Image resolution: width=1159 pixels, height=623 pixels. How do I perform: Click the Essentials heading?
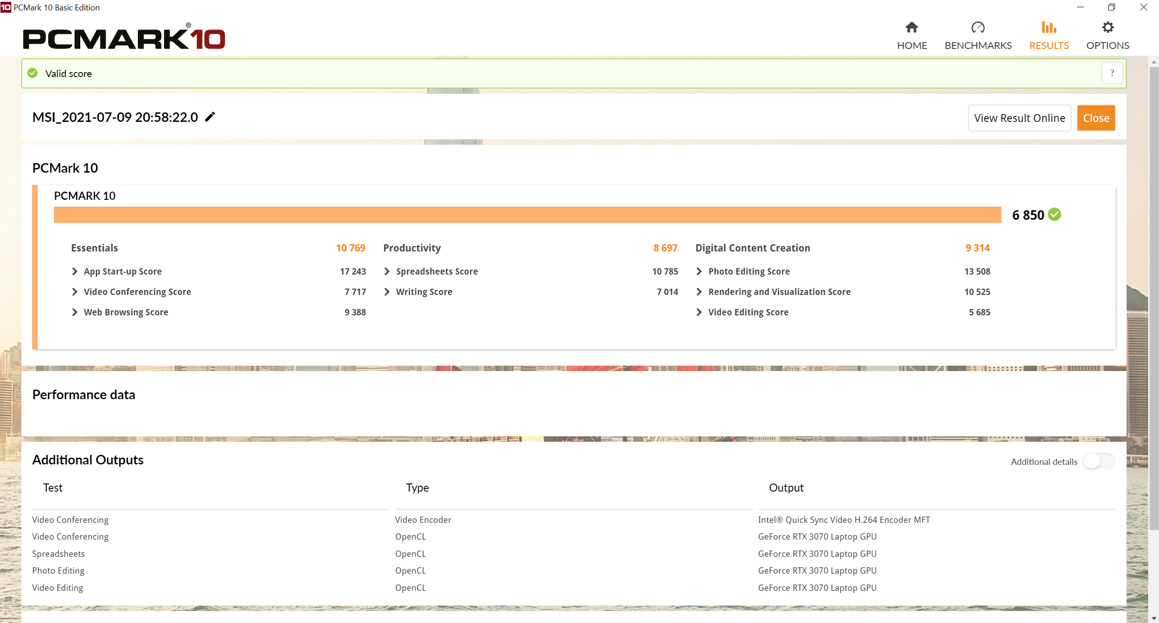[x=94, y=248]
